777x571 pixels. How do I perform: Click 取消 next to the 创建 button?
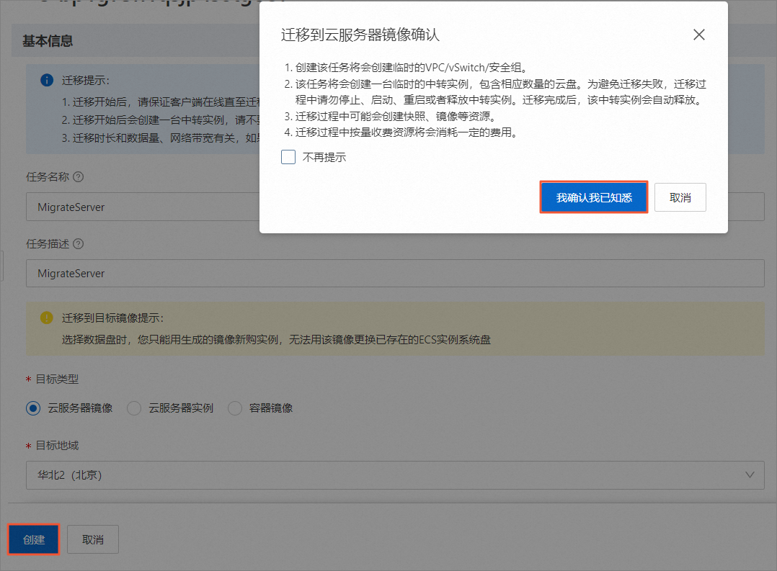tap(93, 539)
